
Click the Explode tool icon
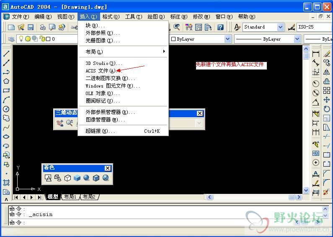327,192
